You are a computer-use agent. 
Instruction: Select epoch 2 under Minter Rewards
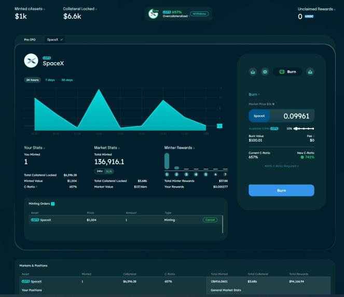(x=176, y=175)
